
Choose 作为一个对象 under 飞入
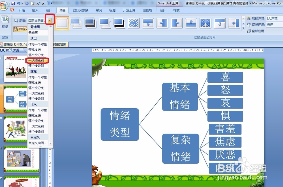pyautogui.click(x=38, y=110)
